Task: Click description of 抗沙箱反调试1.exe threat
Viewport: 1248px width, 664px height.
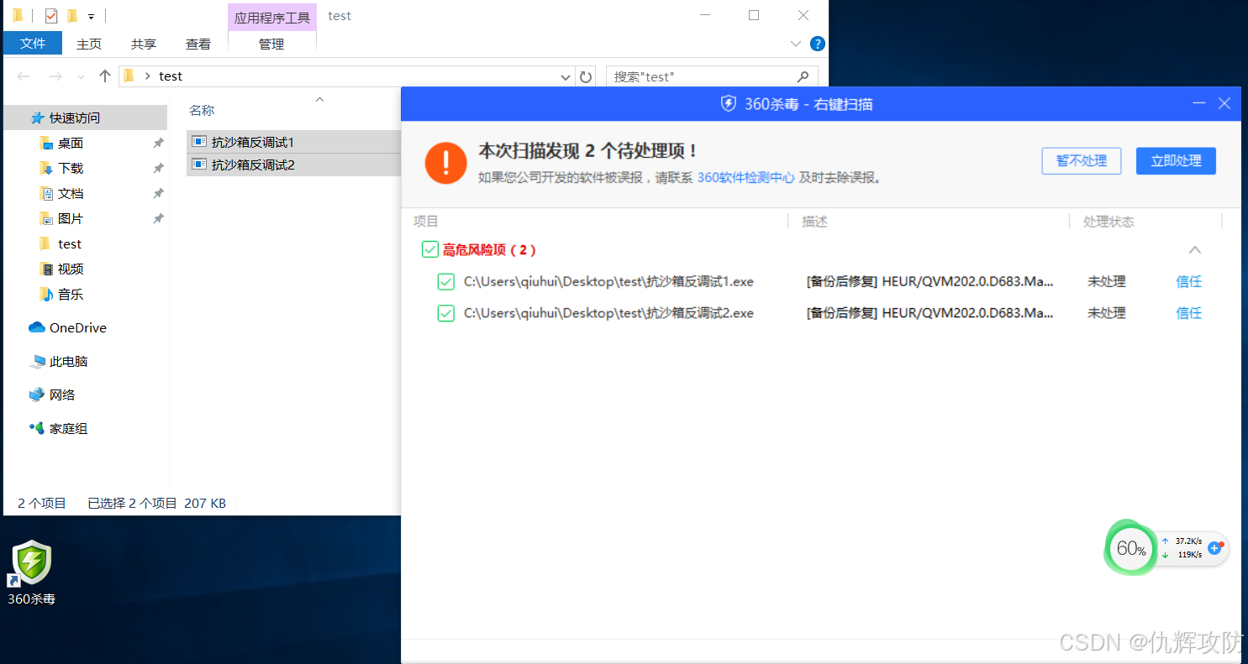Action: pyautogui.click(x=930, y=282)
